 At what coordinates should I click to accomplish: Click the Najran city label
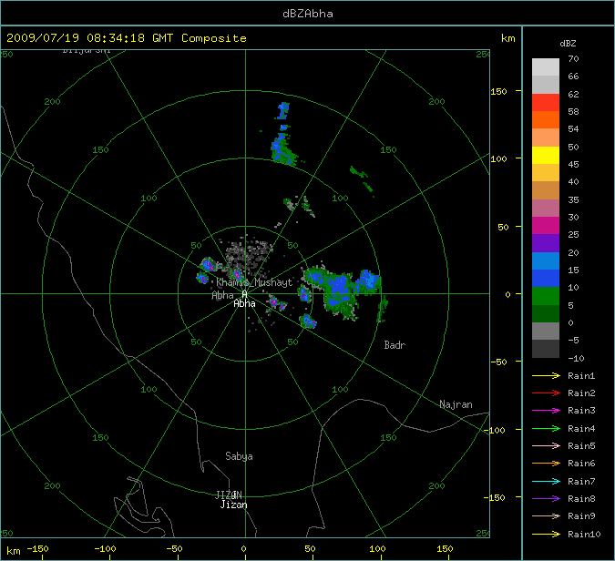click(456, 404)
